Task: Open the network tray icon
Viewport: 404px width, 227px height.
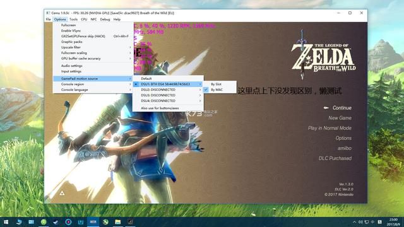Action: 366,222
